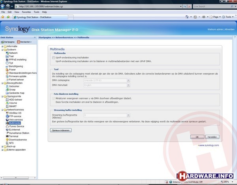Open the Volume icon
Viewport: 237px width, 185px height.
pos(7,103)
